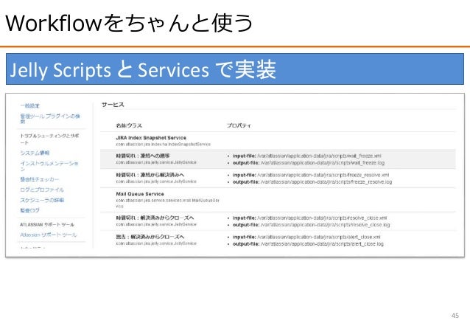Viewport: 470px width, 326px height.
Task: Select the Jelly Scripts と Services で実装 banner
Action: click(235, 69)
